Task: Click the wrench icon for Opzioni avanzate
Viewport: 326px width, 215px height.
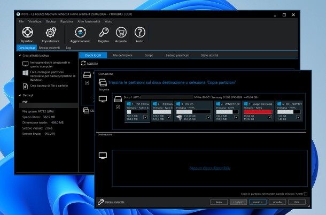Action: coord(100,202)
